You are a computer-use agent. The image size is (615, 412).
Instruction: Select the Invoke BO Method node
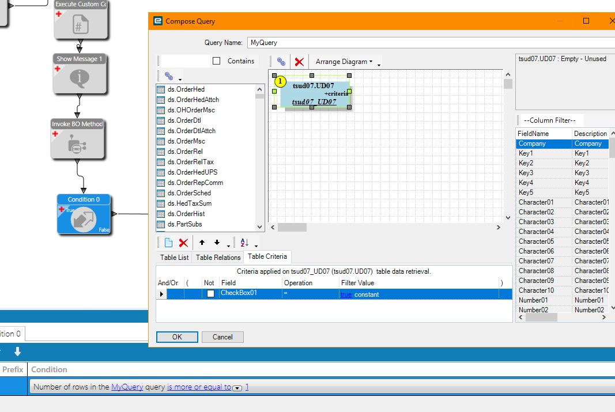click(x=77, y=139)
